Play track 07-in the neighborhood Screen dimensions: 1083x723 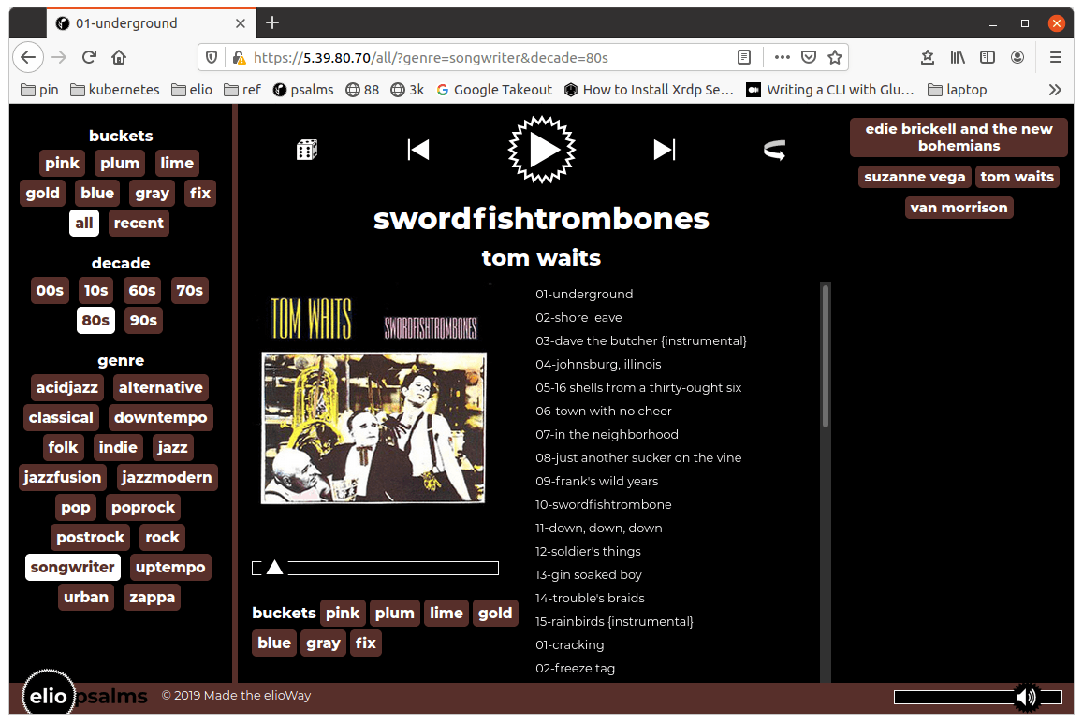tap(607, 434)
